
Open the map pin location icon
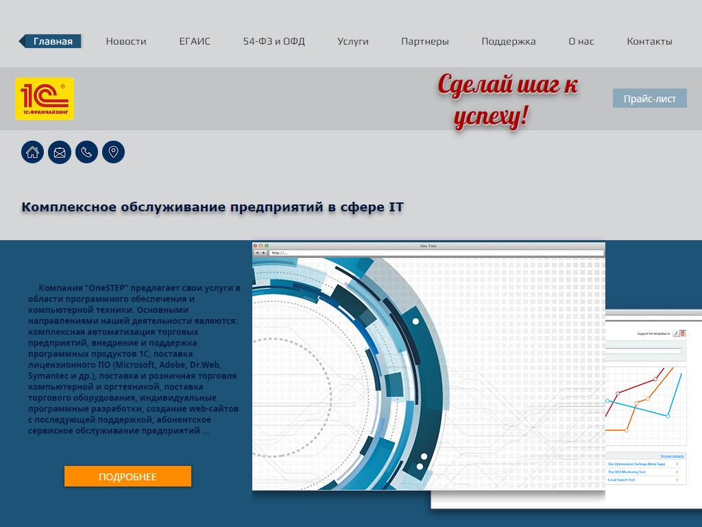[113, 152]
